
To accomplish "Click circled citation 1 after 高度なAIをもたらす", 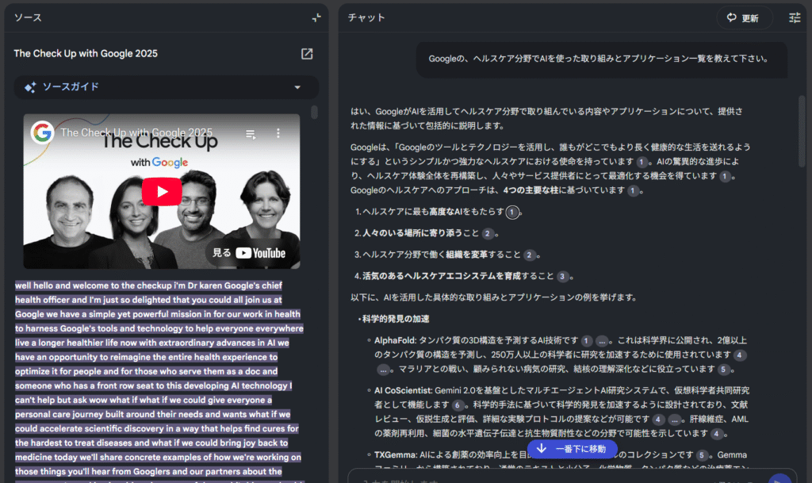I will click(512, 213).
